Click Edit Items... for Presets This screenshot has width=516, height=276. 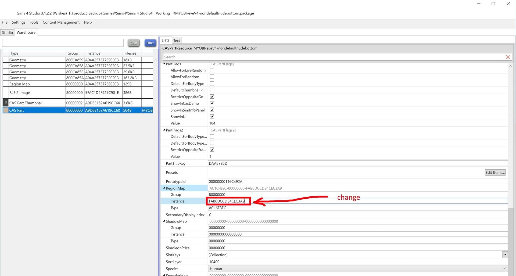point(495,173)
